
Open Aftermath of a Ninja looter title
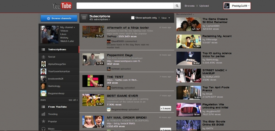pos(128,28)
